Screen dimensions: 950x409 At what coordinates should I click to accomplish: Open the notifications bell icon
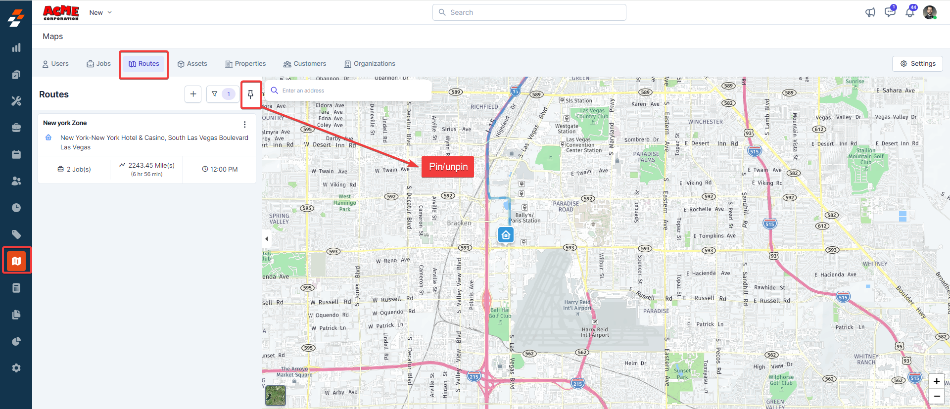910,12
